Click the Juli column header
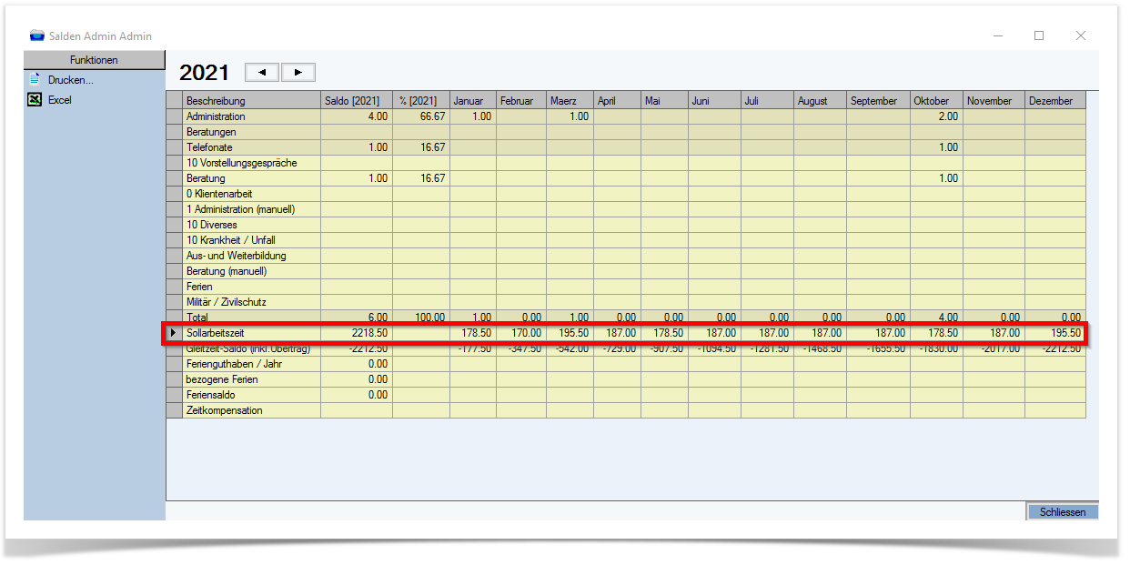Image resolution: width=1130 pixels, height=565 pixels. 767,101
